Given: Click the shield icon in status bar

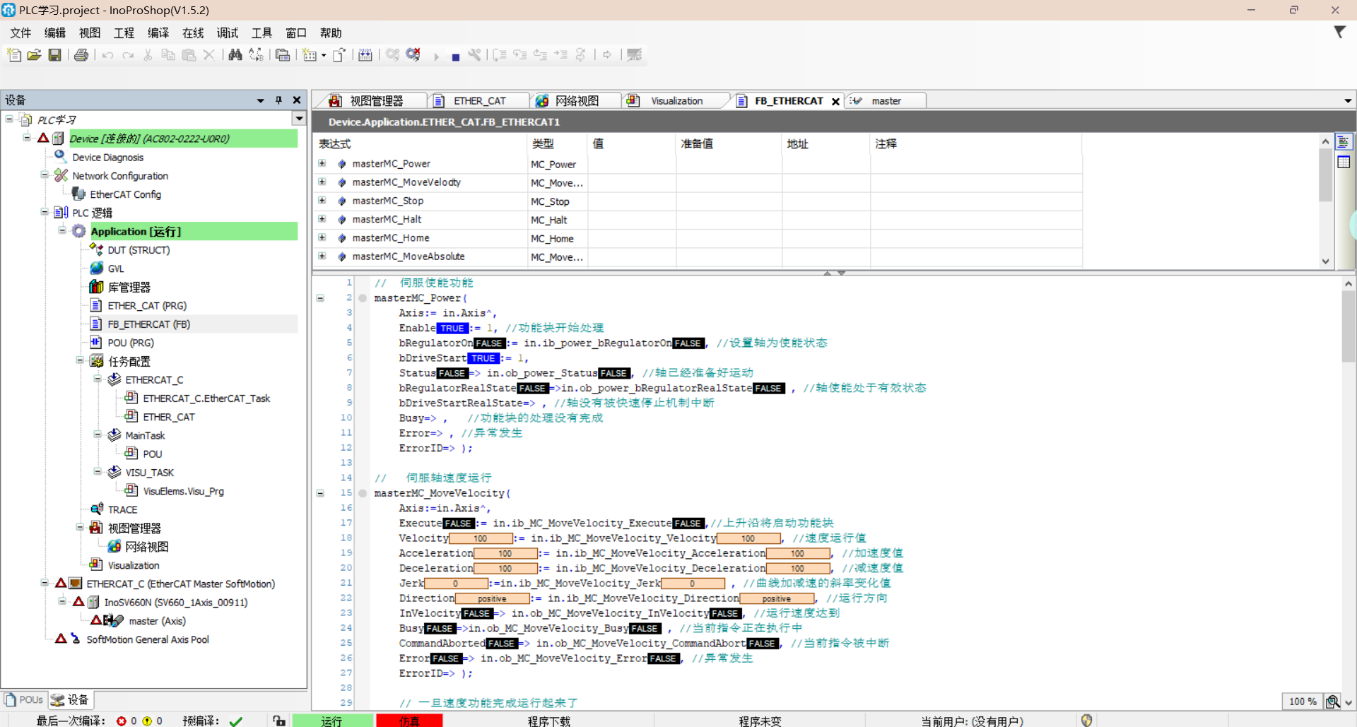Looking at the screenshot, I should coord(1087,720).
